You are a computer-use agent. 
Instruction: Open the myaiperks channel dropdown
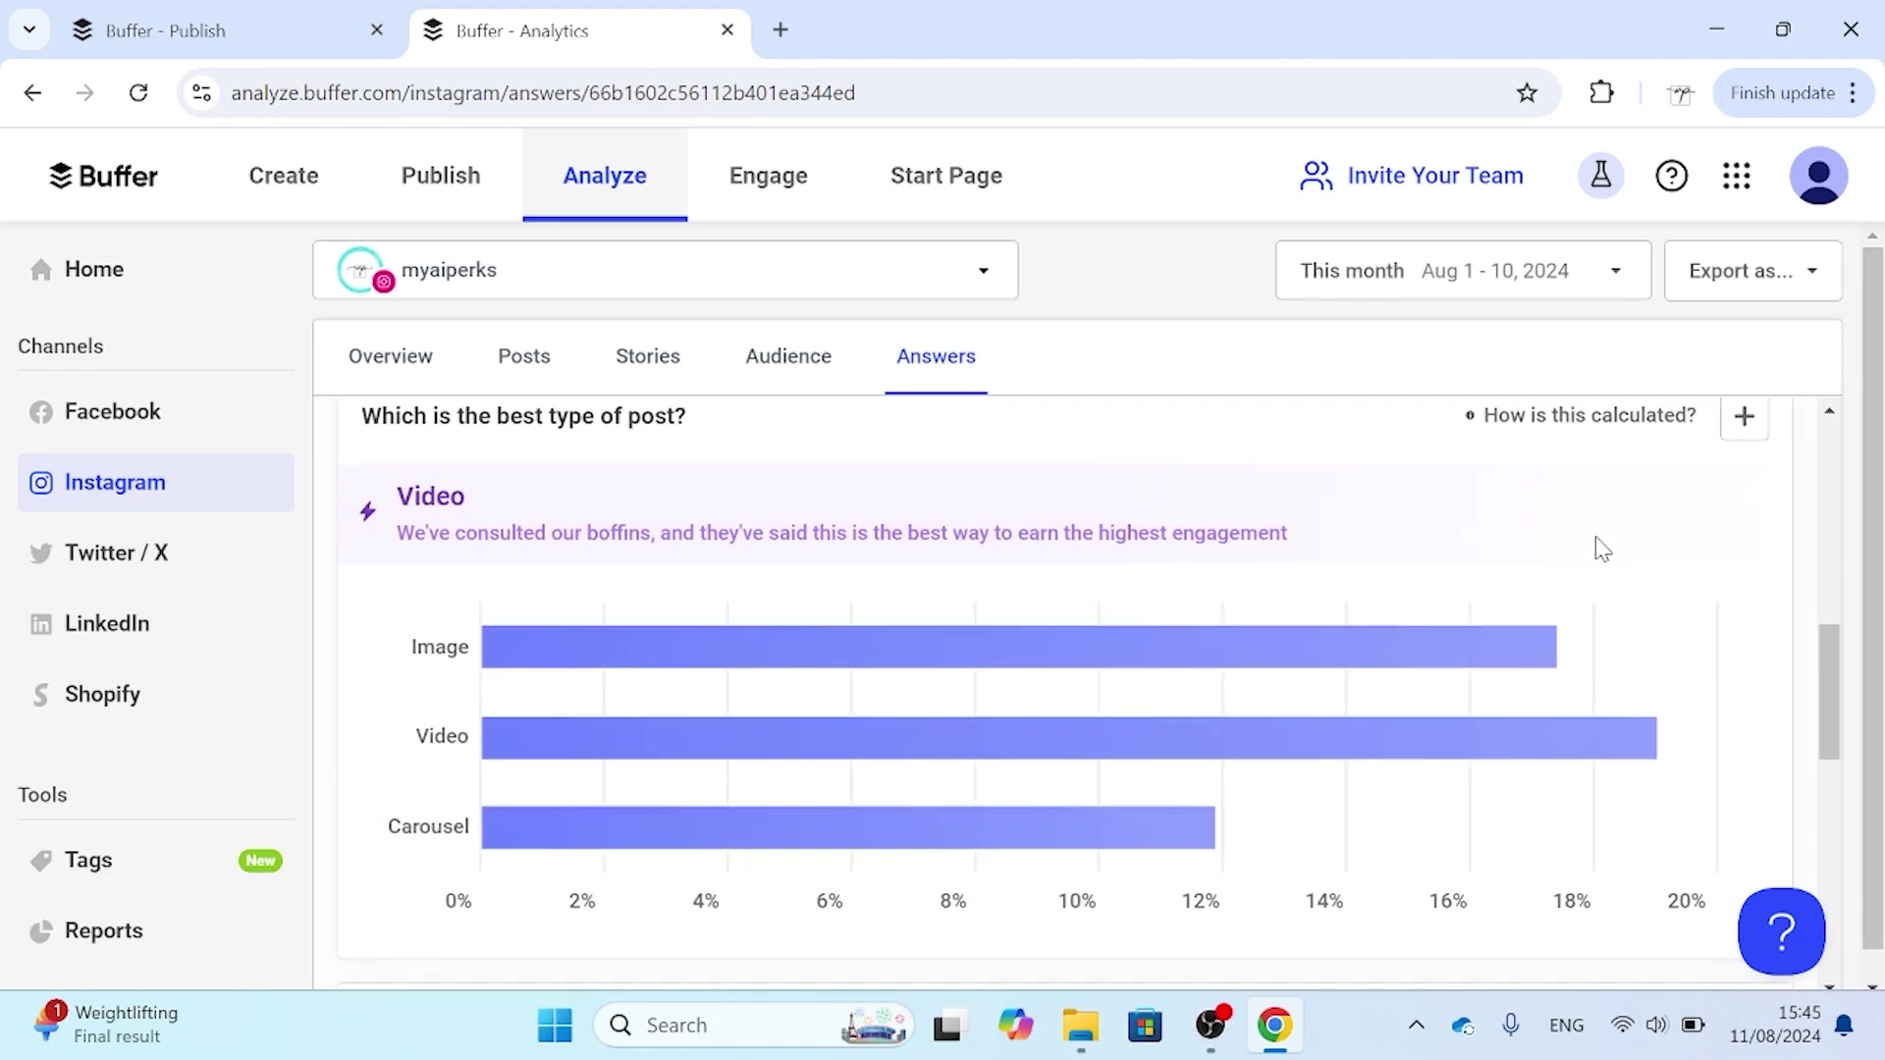665,270
